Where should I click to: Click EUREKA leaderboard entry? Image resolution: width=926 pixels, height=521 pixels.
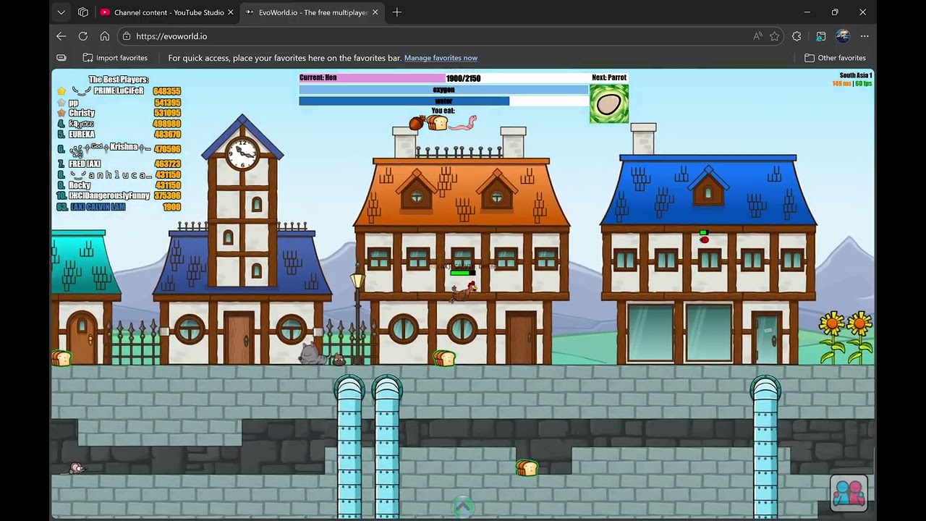(82, 135)
